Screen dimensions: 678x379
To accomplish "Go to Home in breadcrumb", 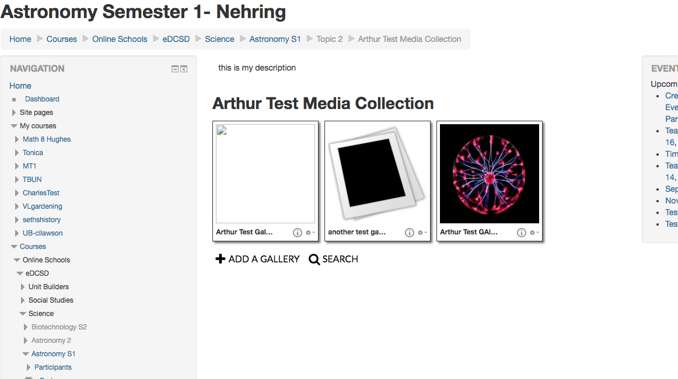I will tap(20, 39).
